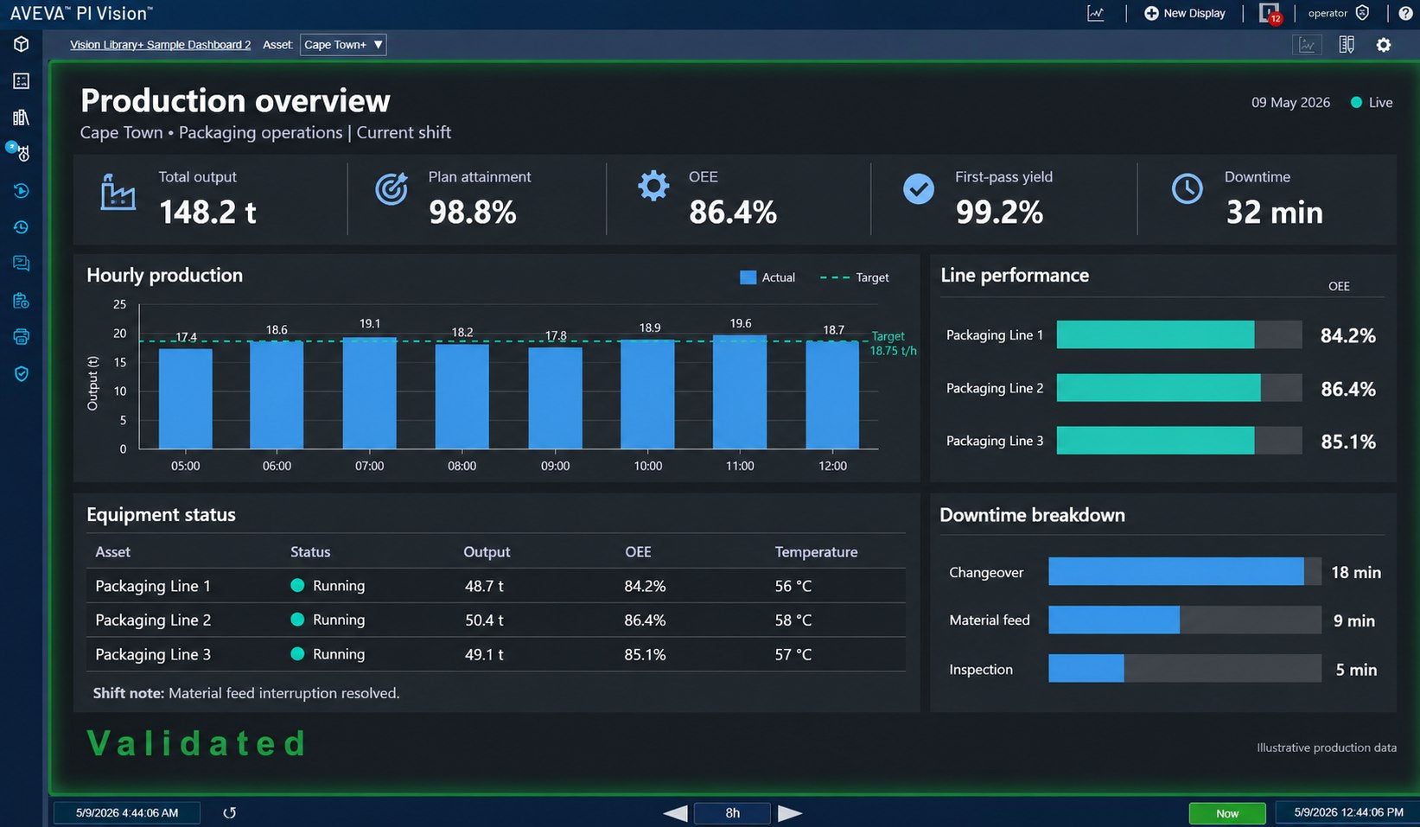Viewport: 1420px width, 827px height.
Task: Open the help question mark icon
Action: pos(1405,13)
